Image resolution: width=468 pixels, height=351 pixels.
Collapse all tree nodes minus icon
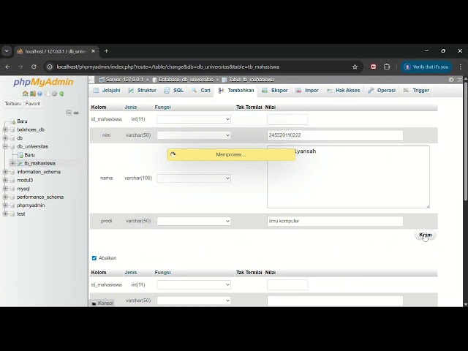(x=69, y=113)
